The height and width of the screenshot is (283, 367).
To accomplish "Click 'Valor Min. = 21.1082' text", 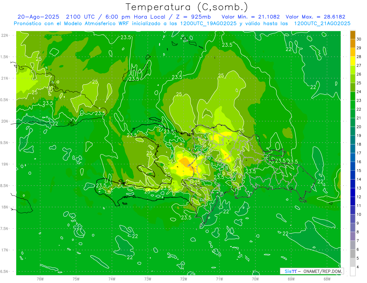I will tap(250, 17).
